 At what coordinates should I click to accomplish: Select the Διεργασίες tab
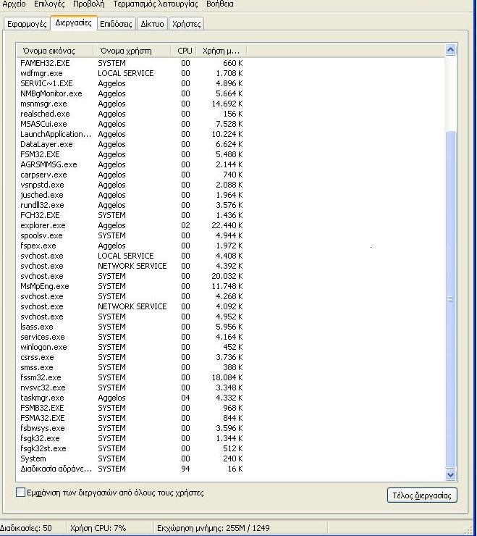(73, 23)
